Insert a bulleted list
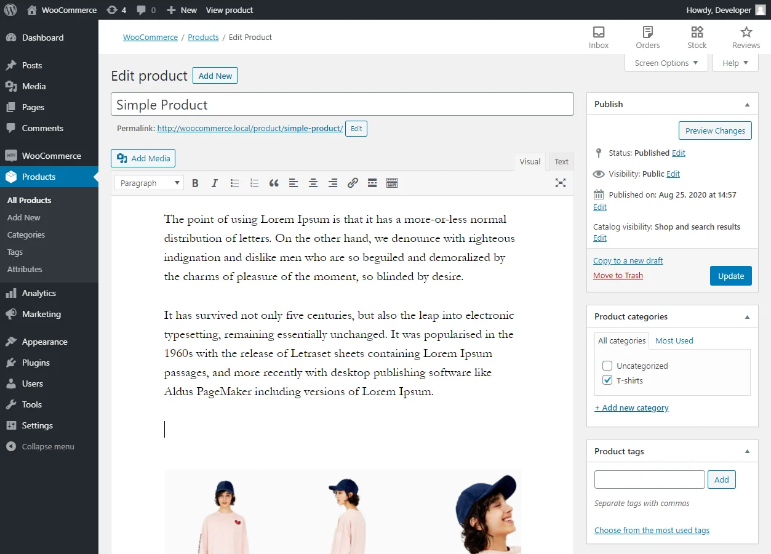Viewport: 771px width, 554px height. pyautogui.click(x=234, y=183)
